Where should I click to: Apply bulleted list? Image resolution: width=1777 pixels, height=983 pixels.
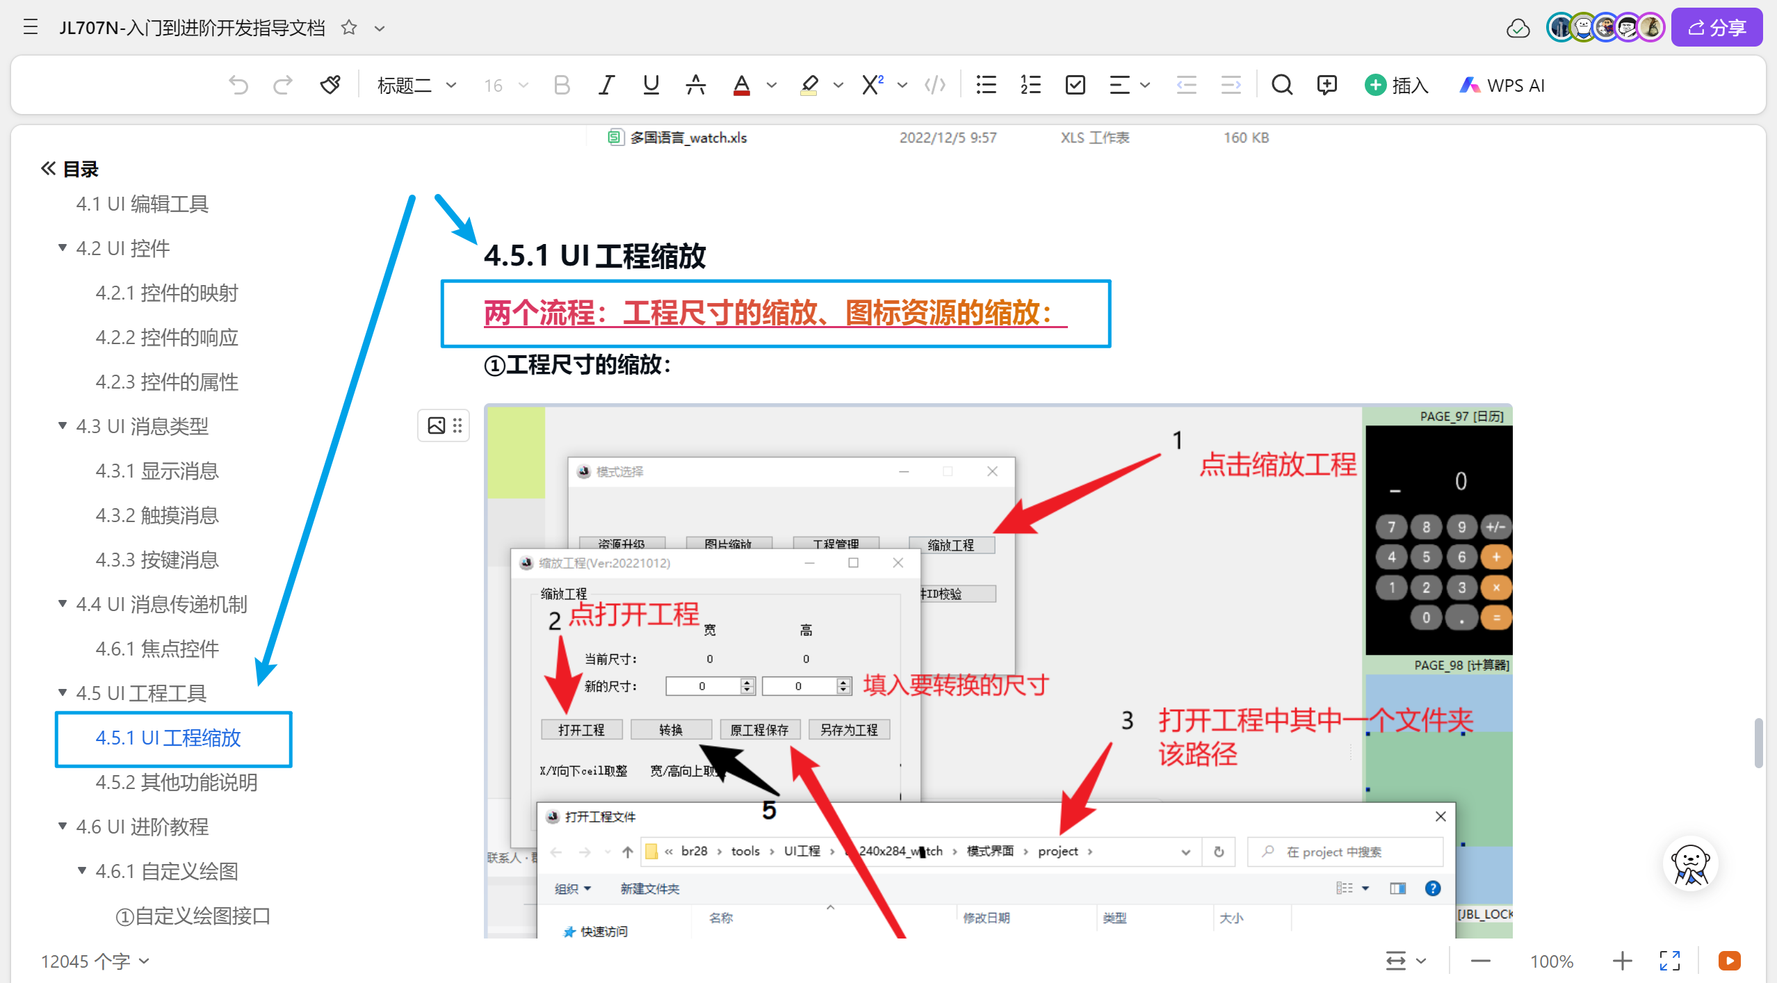coord(986,86)
